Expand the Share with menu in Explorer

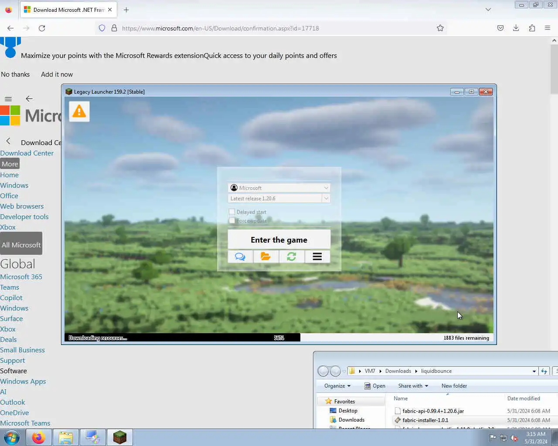coord(413,386)
